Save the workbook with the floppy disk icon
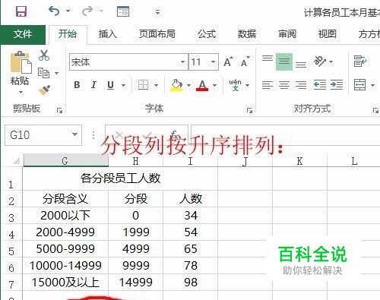This screenshot has height=300, width=380. coord(21,11)
